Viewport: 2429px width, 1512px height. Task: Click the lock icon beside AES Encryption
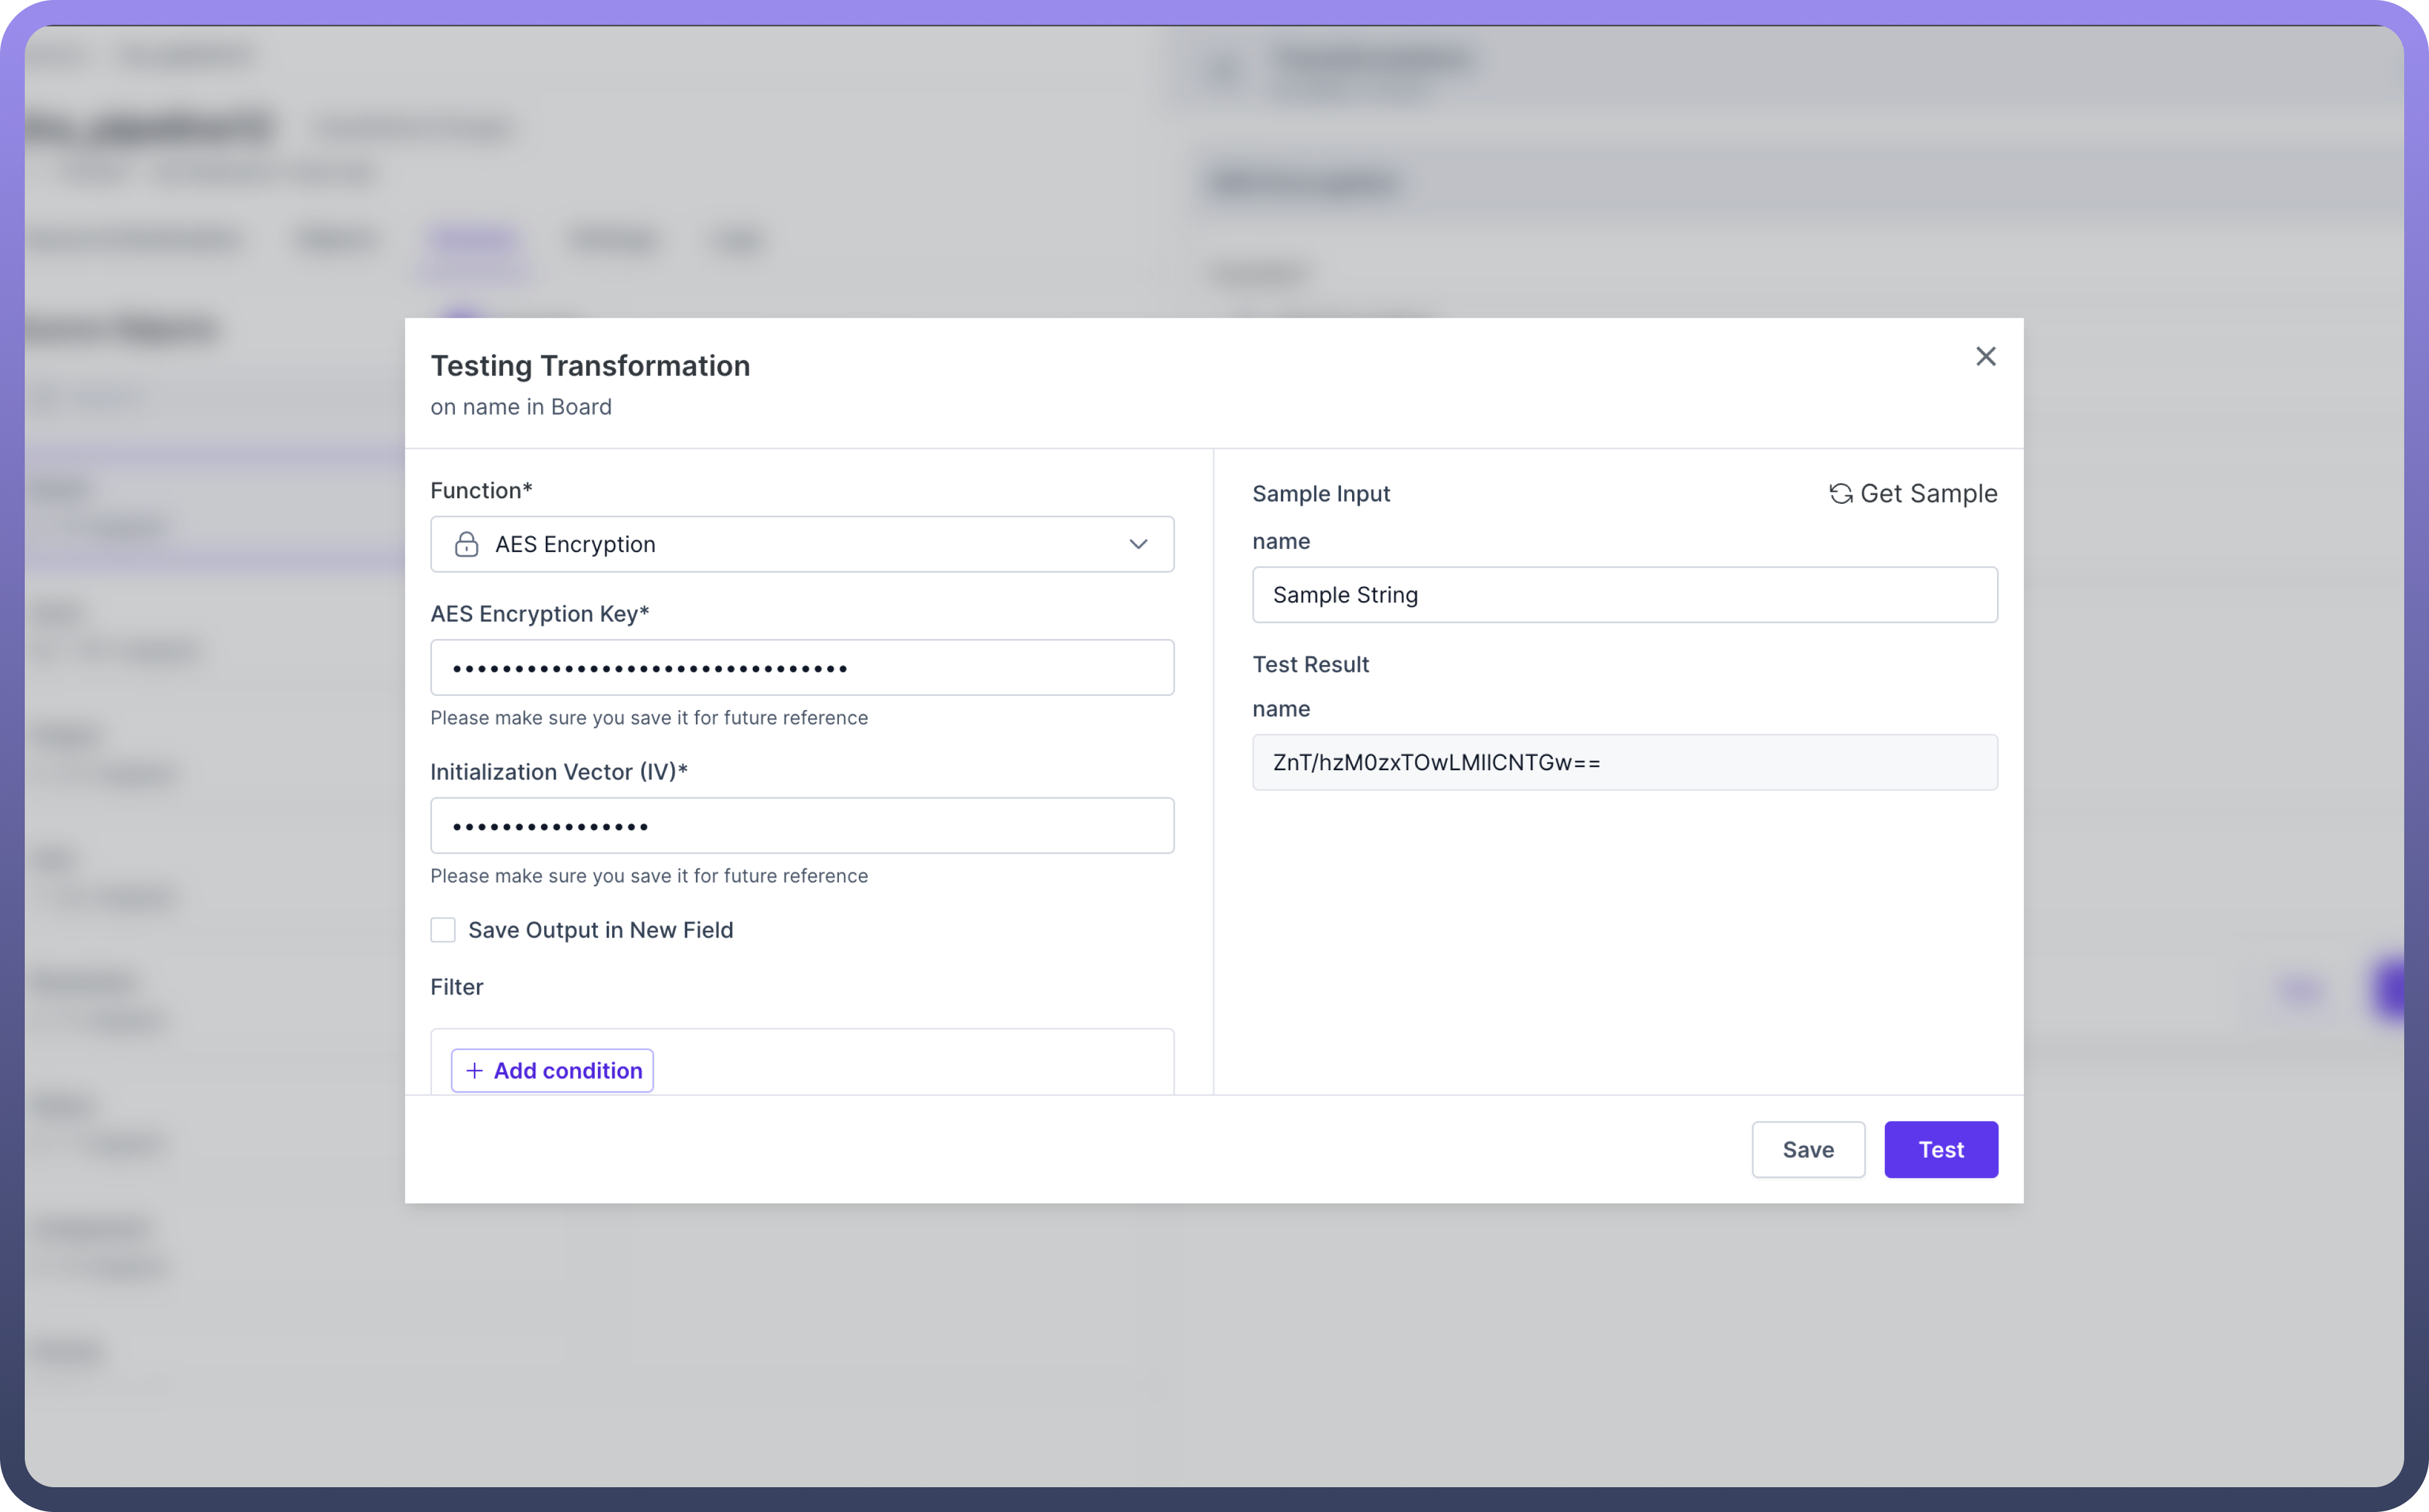[x=466, y=544]
